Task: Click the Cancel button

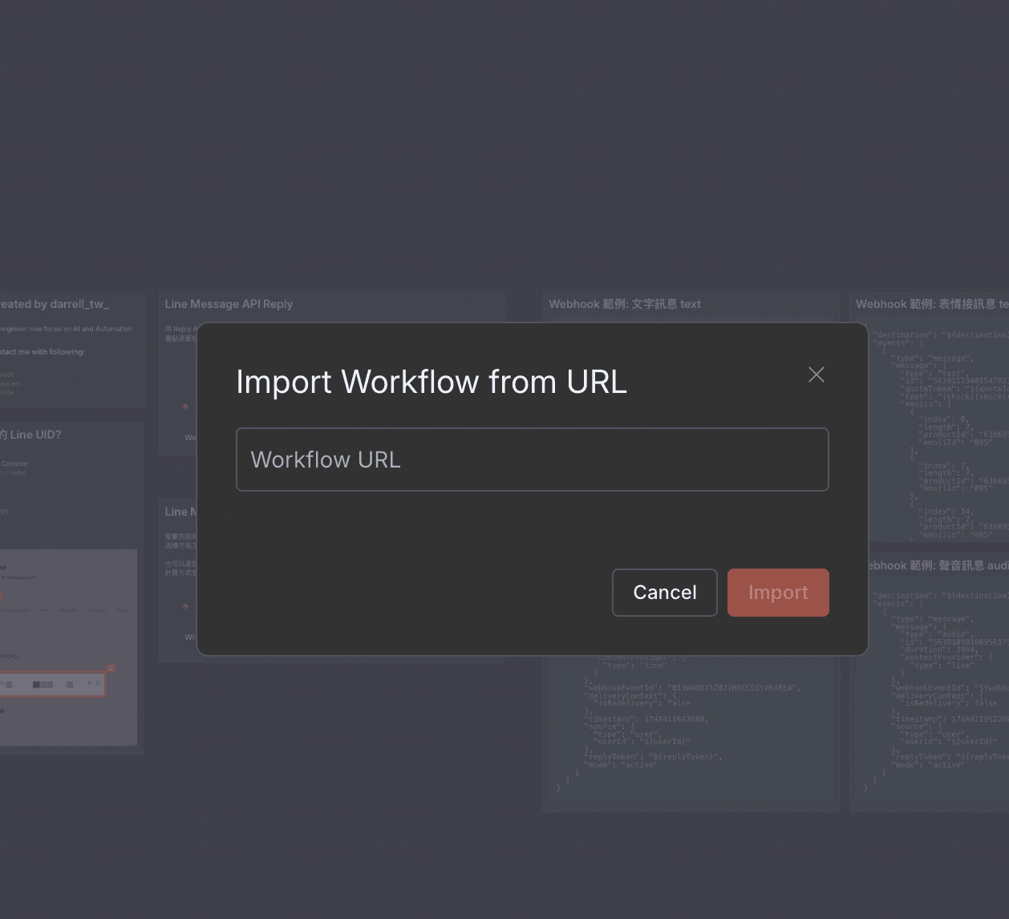Action: (664, 592)
